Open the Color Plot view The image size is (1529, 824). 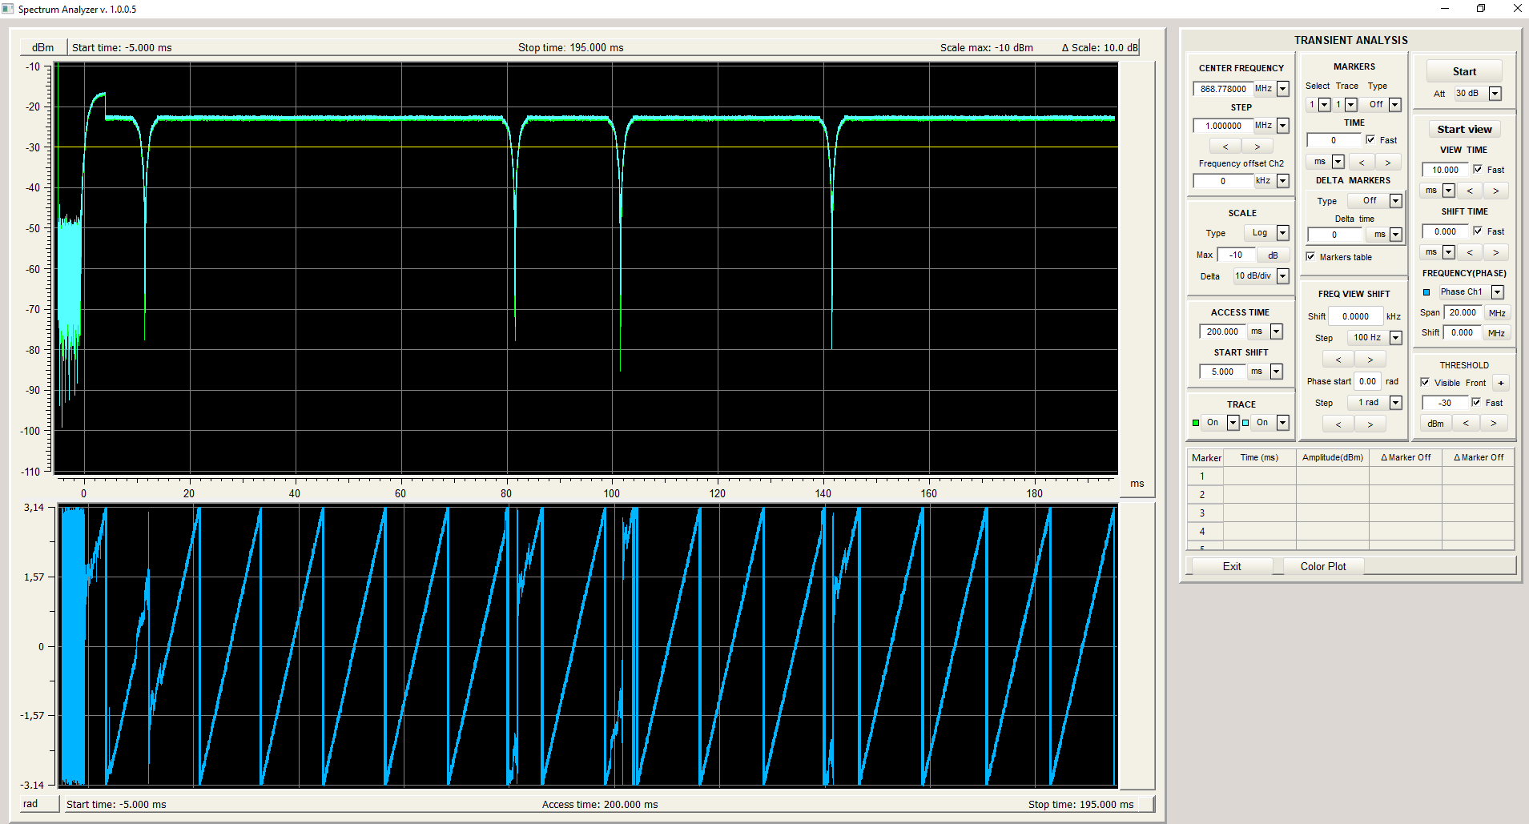point(1323,566)
